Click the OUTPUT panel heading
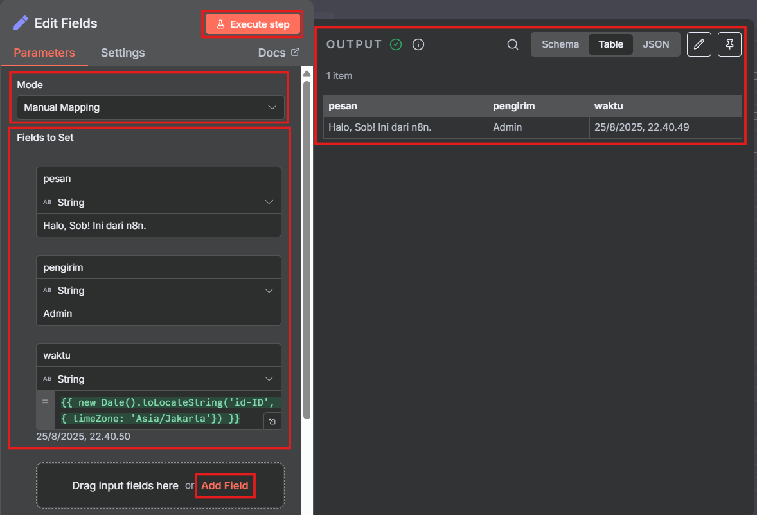Image resolution: width=757 pixels, height=515 pixels. [354, 44]
